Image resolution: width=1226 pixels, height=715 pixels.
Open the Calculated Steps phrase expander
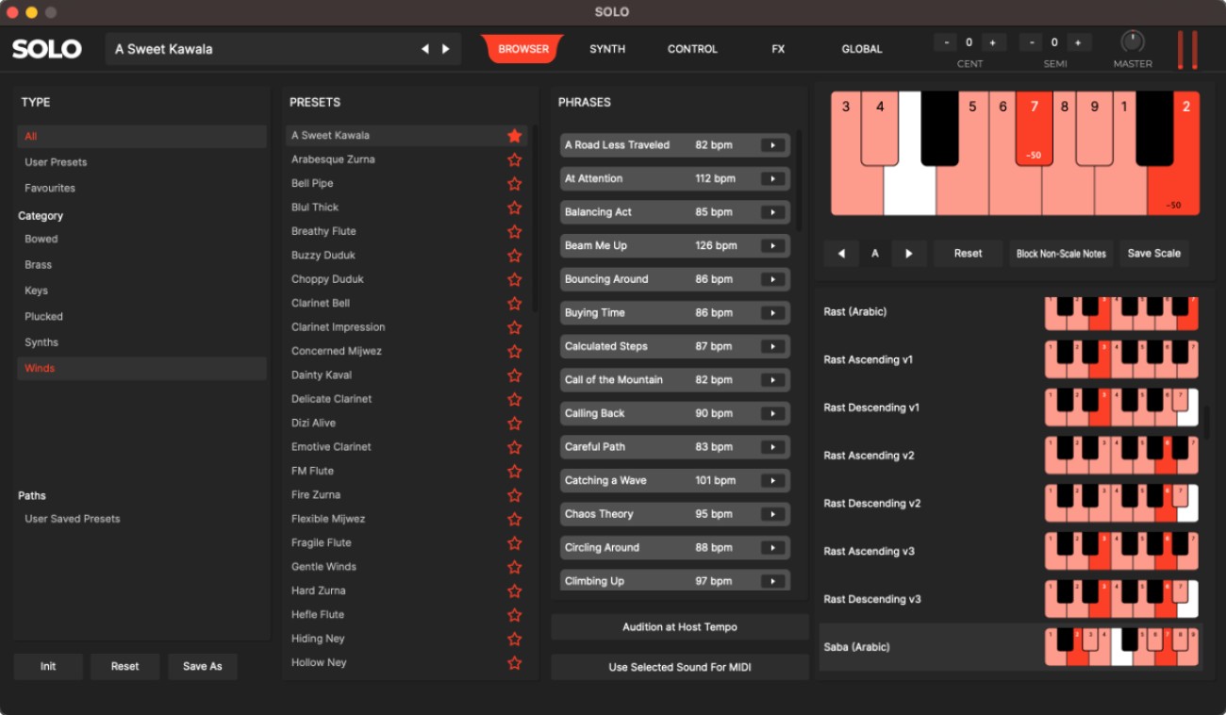(x=772, y=346)
